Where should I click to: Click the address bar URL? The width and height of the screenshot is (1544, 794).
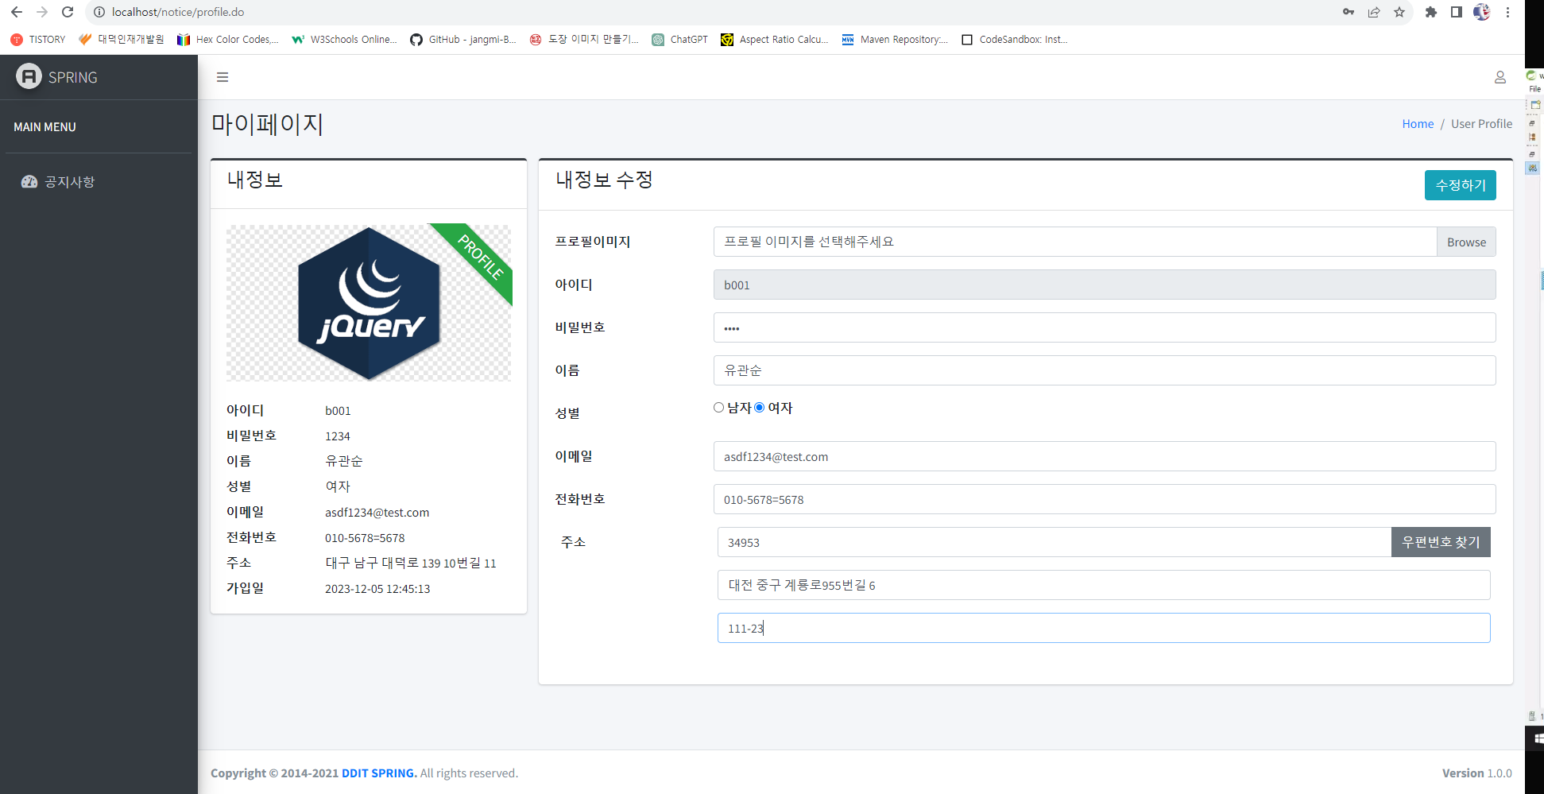[178, 12]
